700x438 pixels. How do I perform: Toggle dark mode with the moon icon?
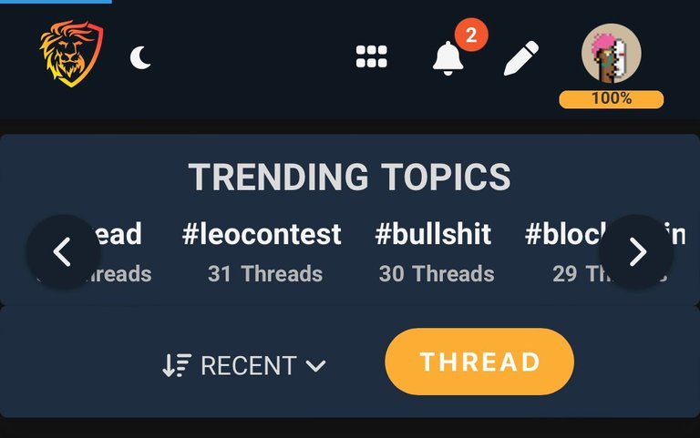point(140,58)
